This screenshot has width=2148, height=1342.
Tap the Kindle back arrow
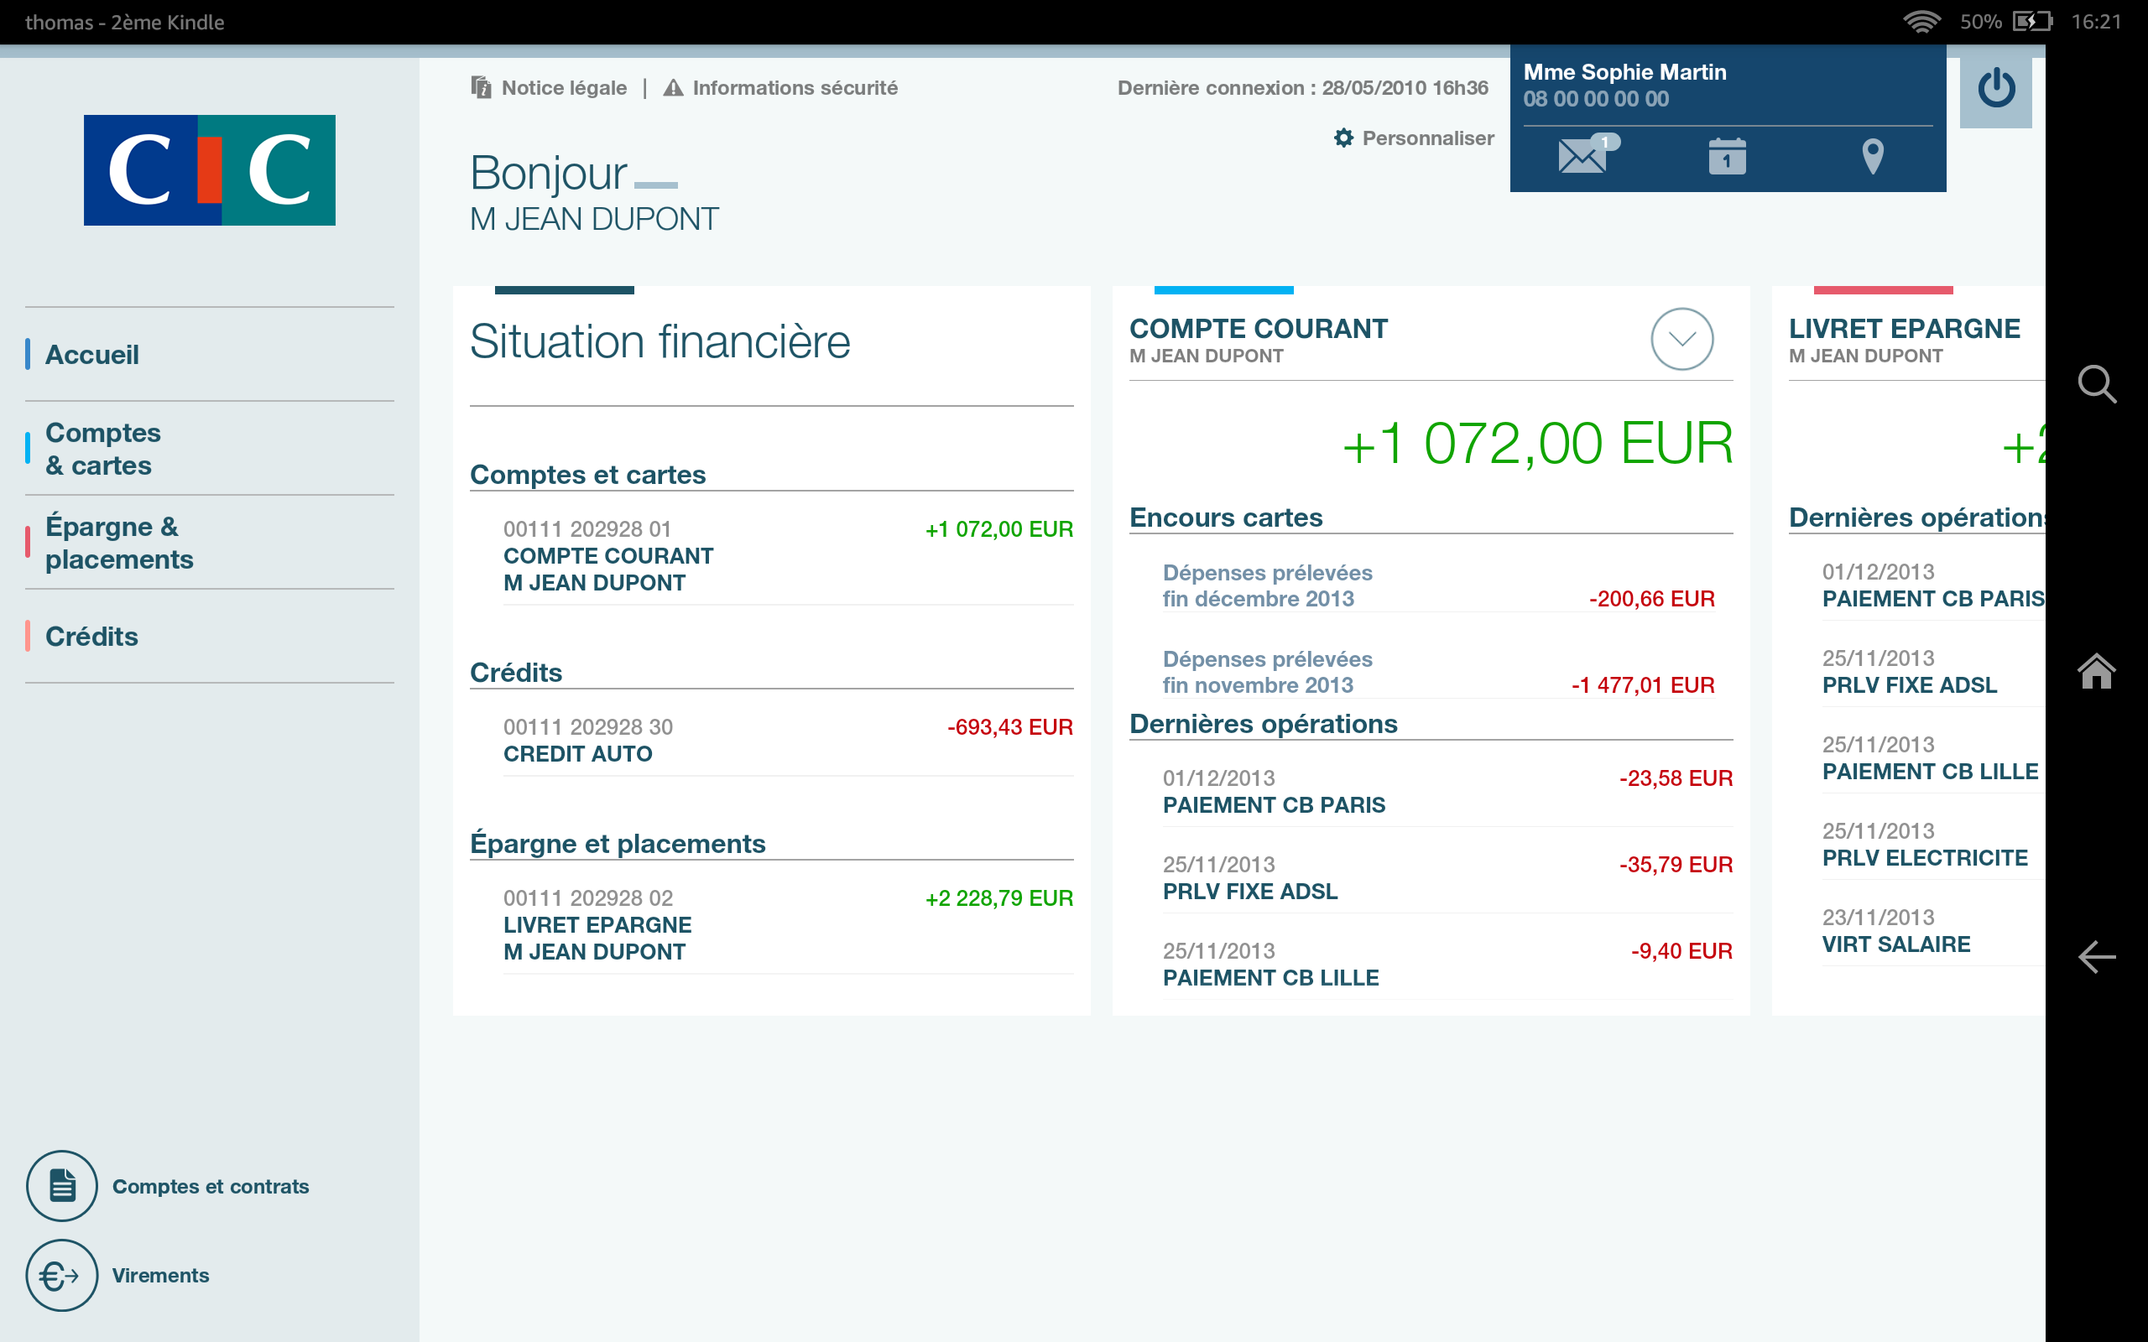[x=2096, y=957]
